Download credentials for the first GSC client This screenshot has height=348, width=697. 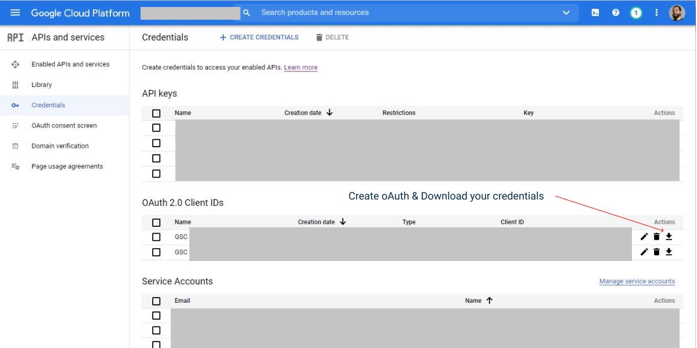669,237
